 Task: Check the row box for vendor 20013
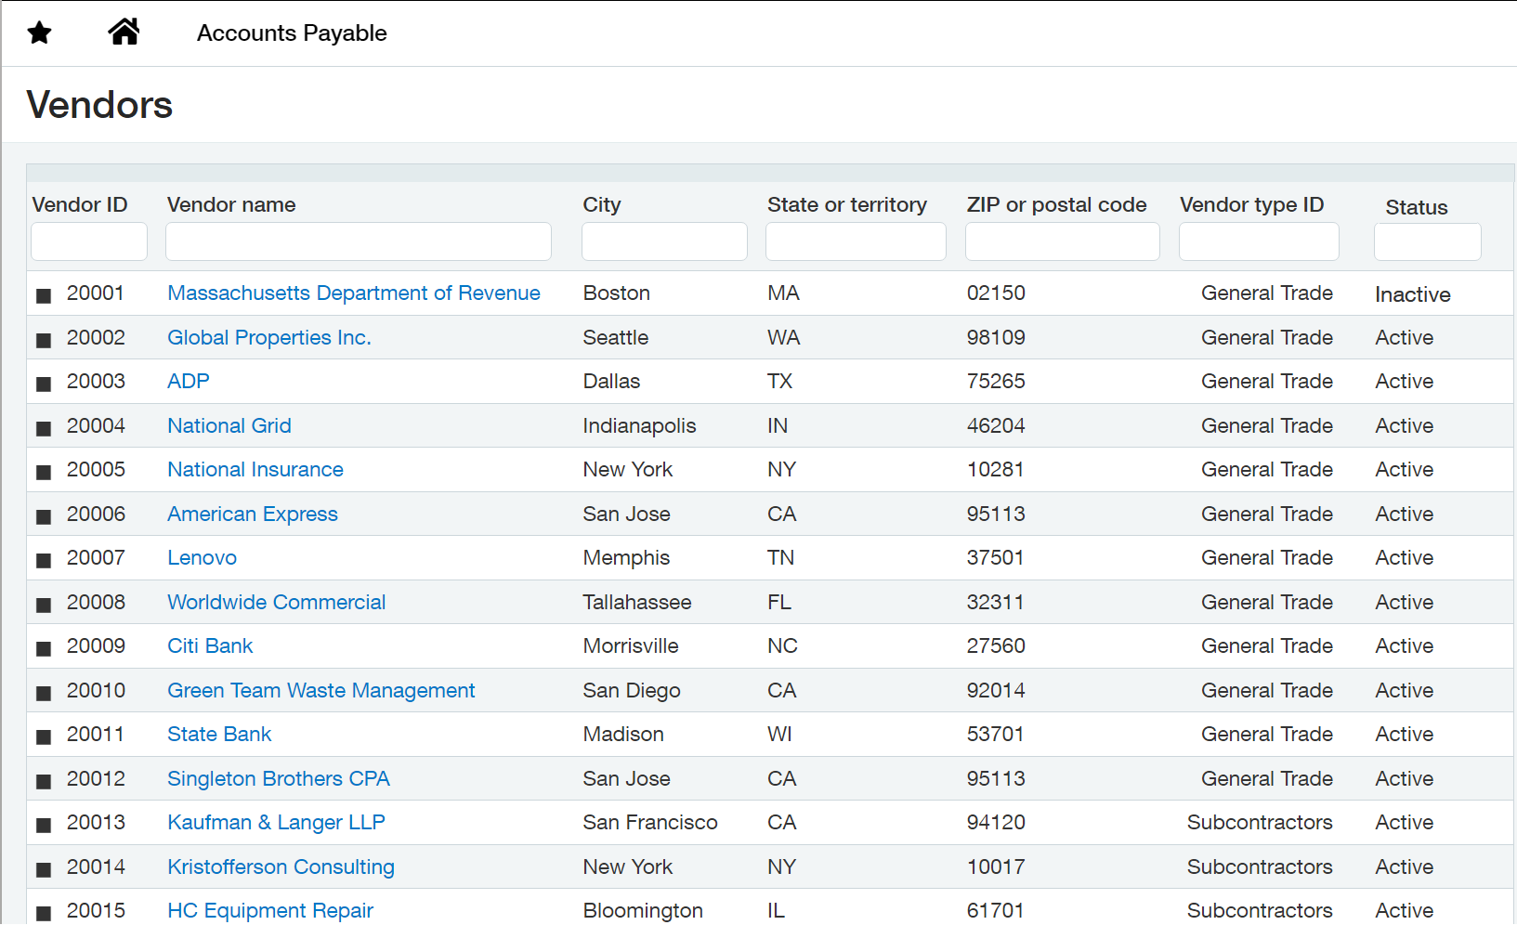coord(43,825)
